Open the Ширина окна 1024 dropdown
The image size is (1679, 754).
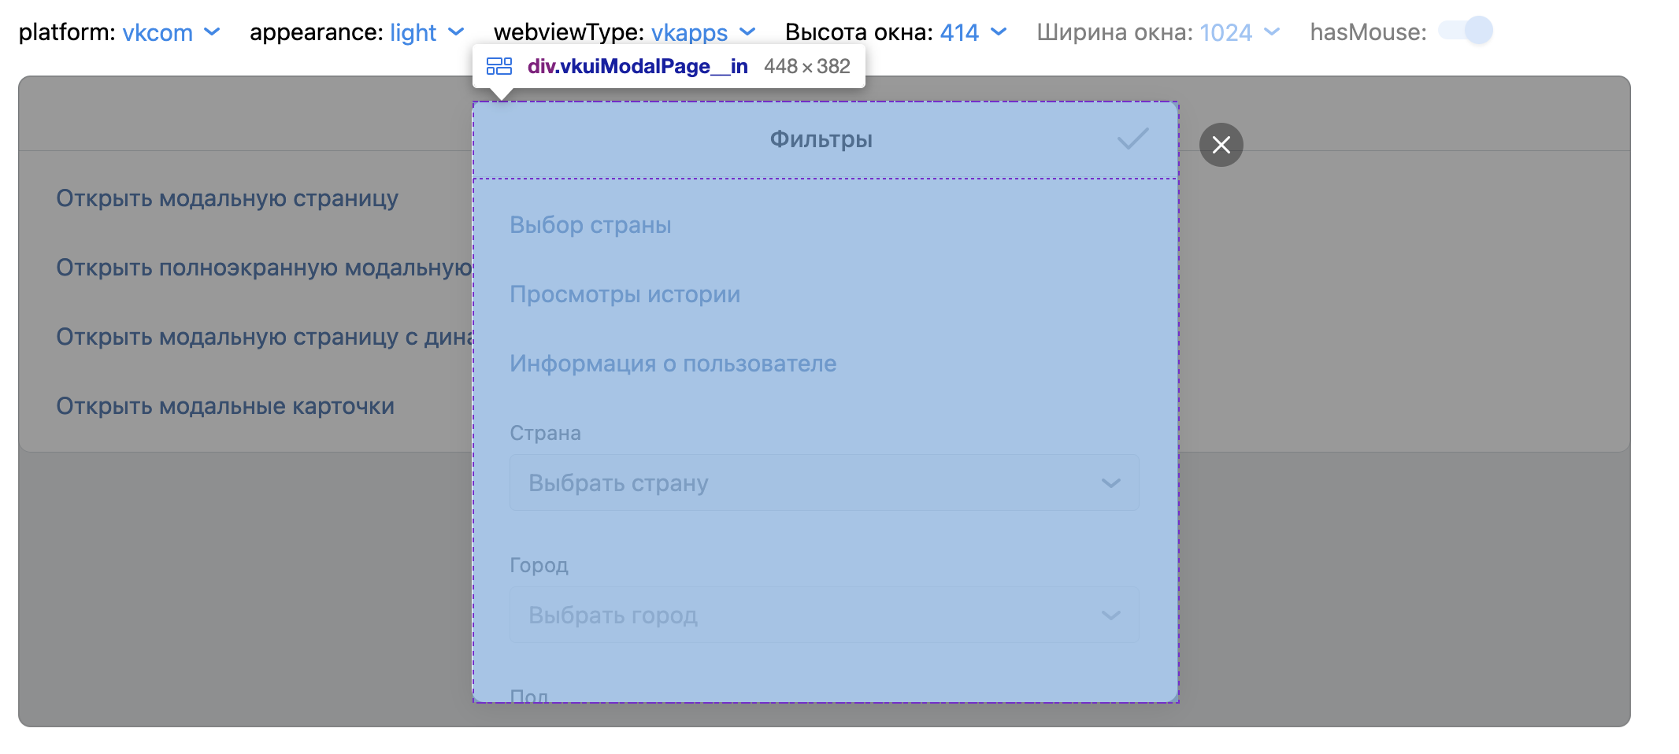pos(1240,32)
